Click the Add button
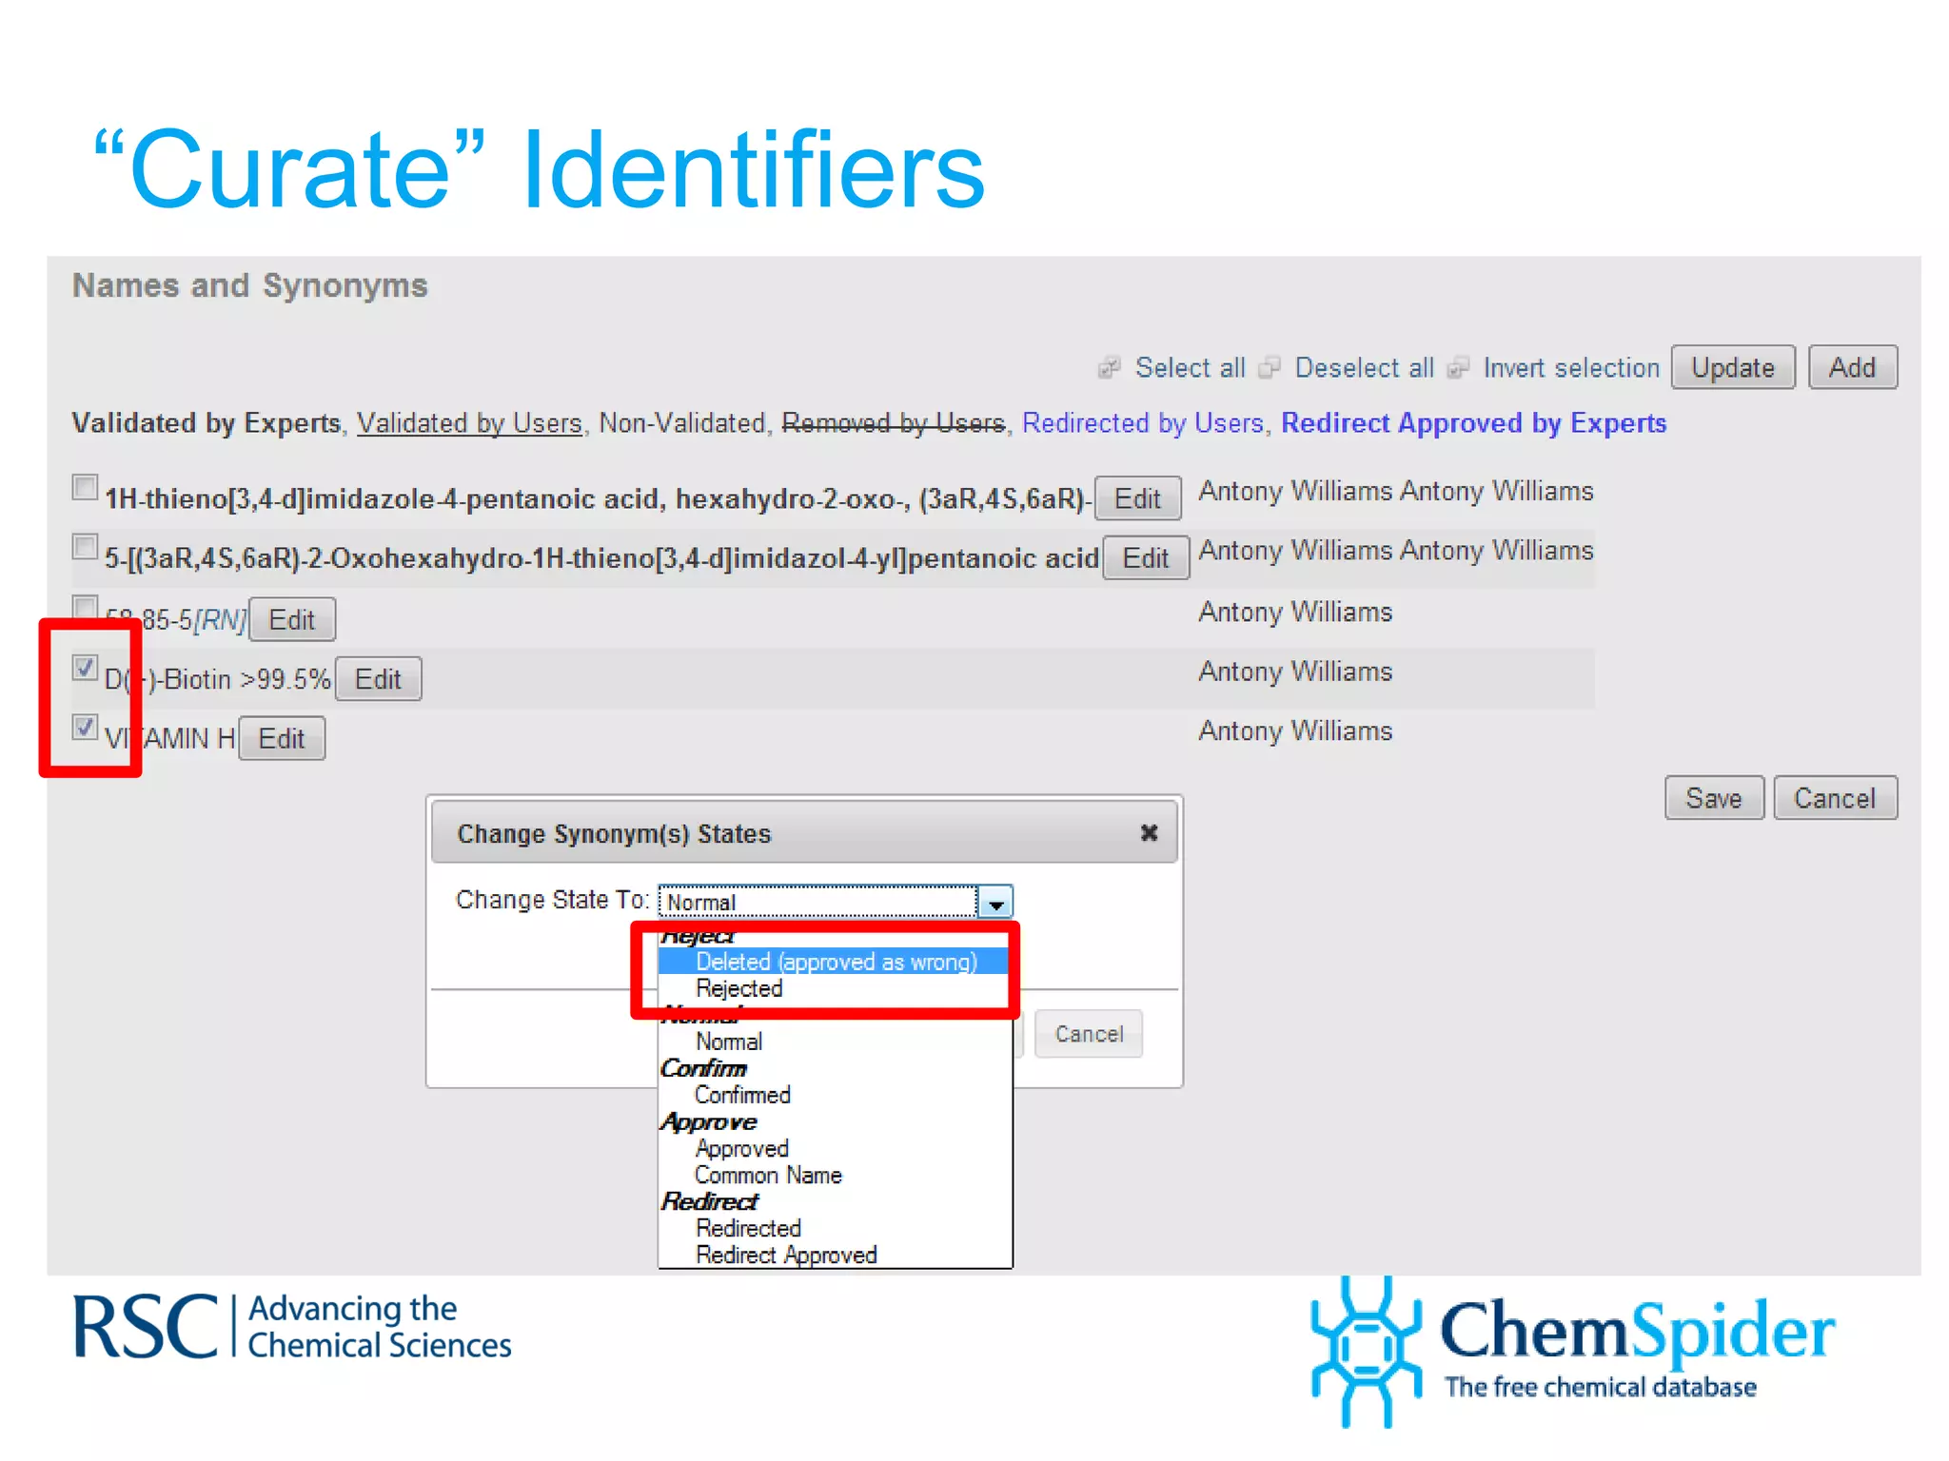1949x1461 pixels. [x=1852, y=367]
